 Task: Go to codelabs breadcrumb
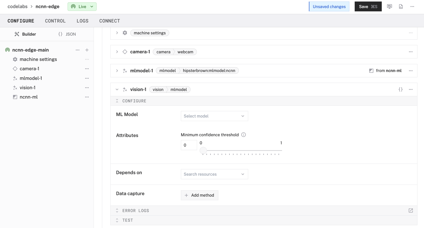[x=17, y=7]
